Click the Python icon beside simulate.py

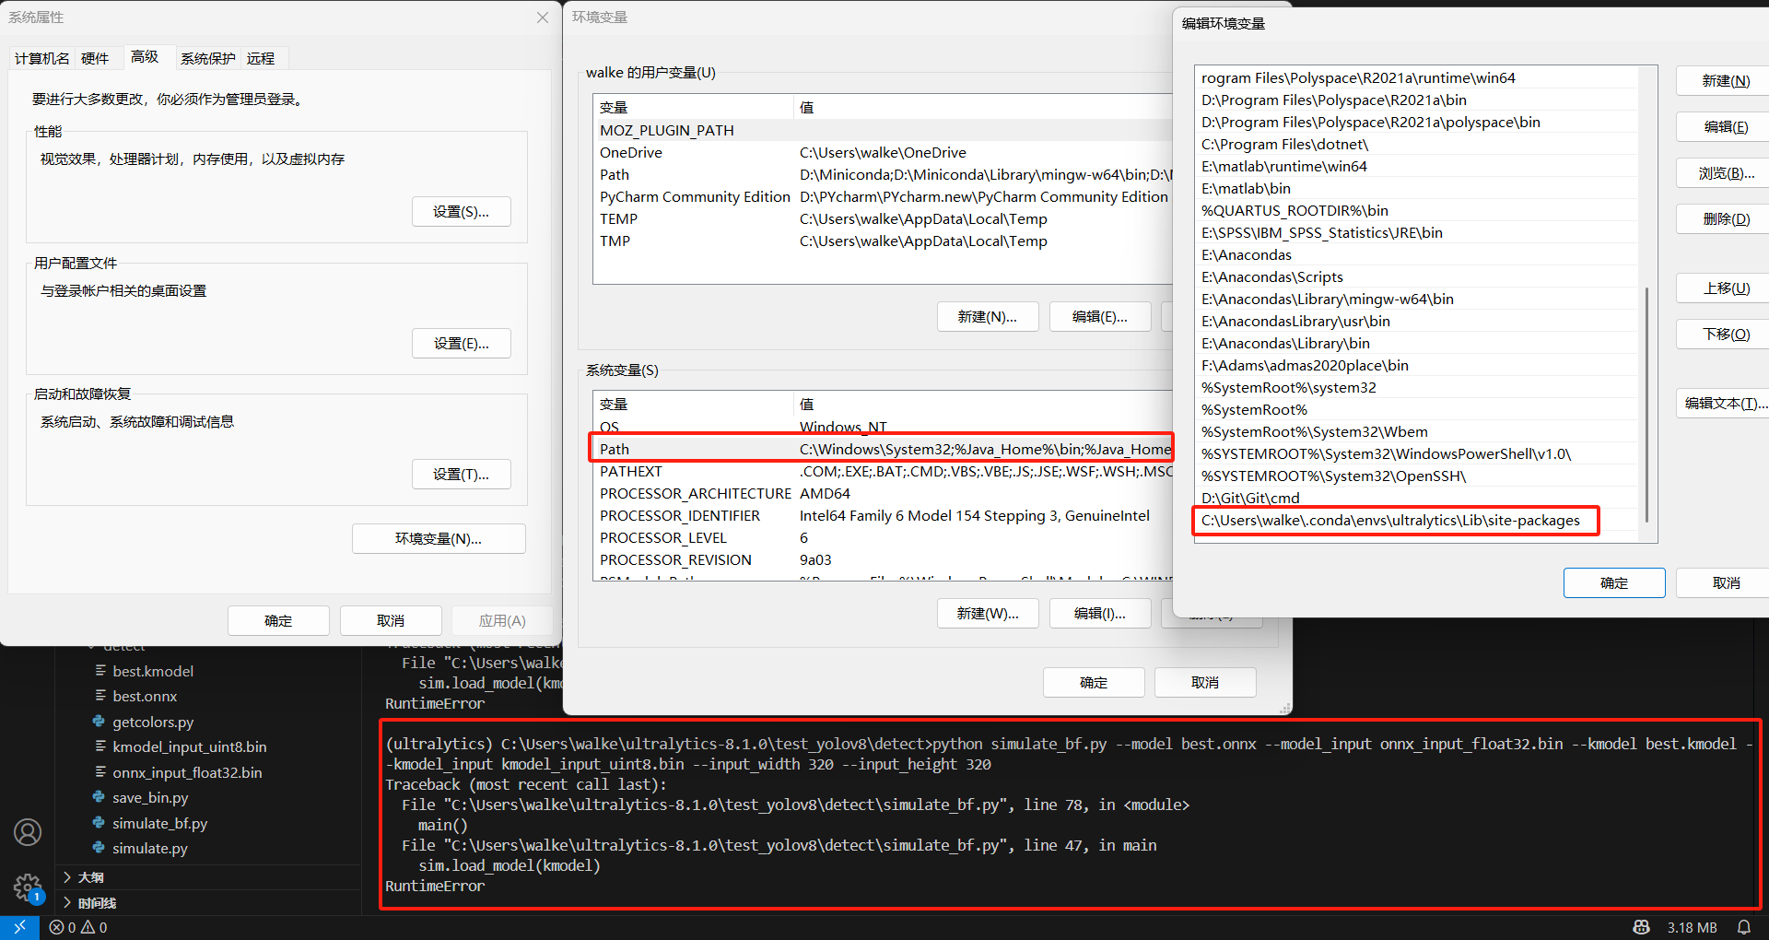tap(99, 848)
